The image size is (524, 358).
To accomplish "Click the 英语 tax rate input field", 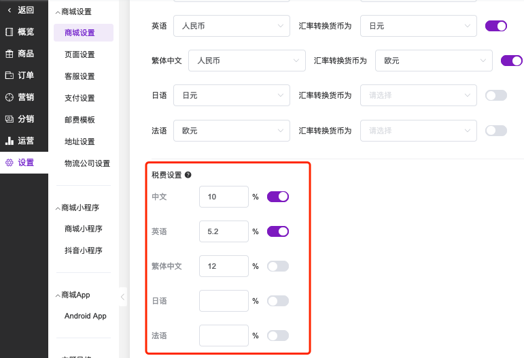I will [x=224, y=231].
